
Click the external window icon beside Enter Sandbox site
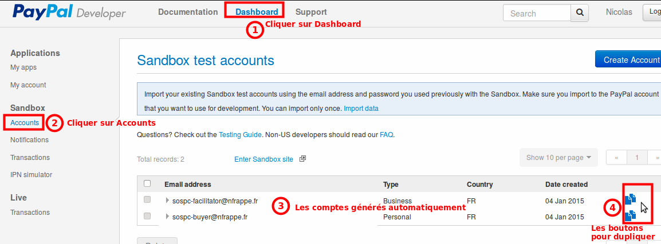303,158
